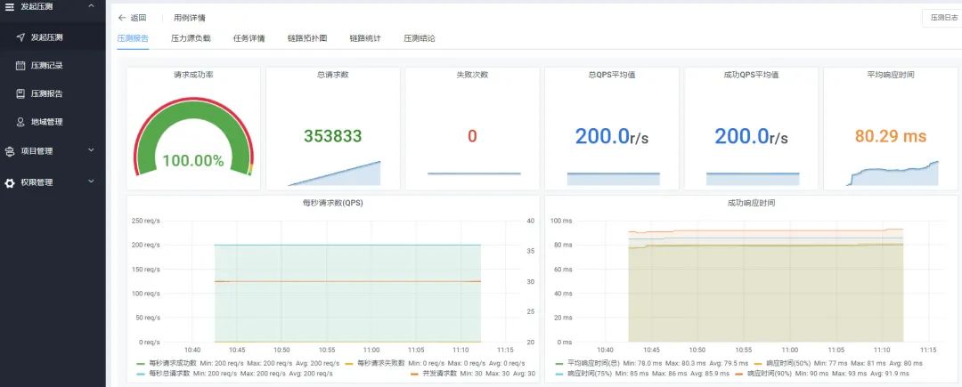
Task: Click the 平均响应时间 value 80.29 ms
Action: pyautogui.click(x=890, y=136)
